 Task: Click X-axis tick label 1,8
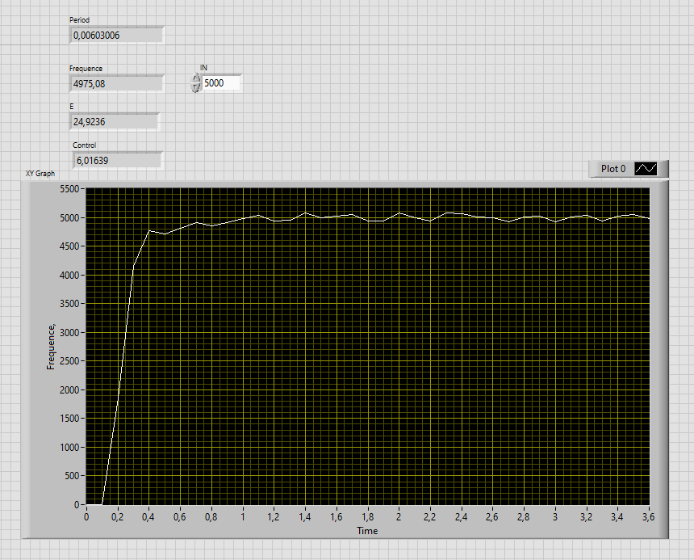coord(368,517)
